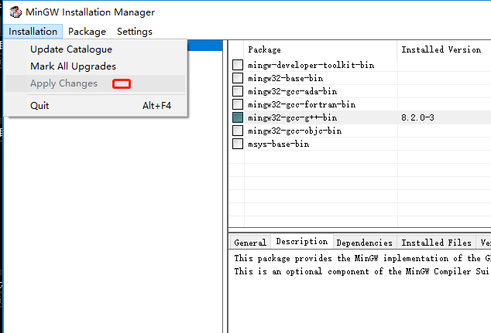Image resolution: width=491 pixels, height=333 pixels.
Task: Click Apply Changes in the Installation menu
Action: tap(95, 83)
